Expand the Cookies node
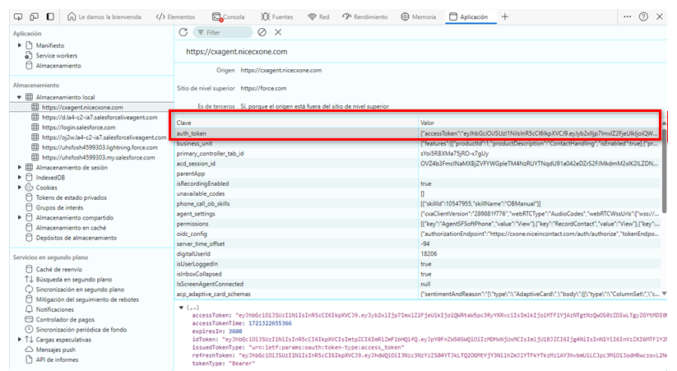 (20, 188)
